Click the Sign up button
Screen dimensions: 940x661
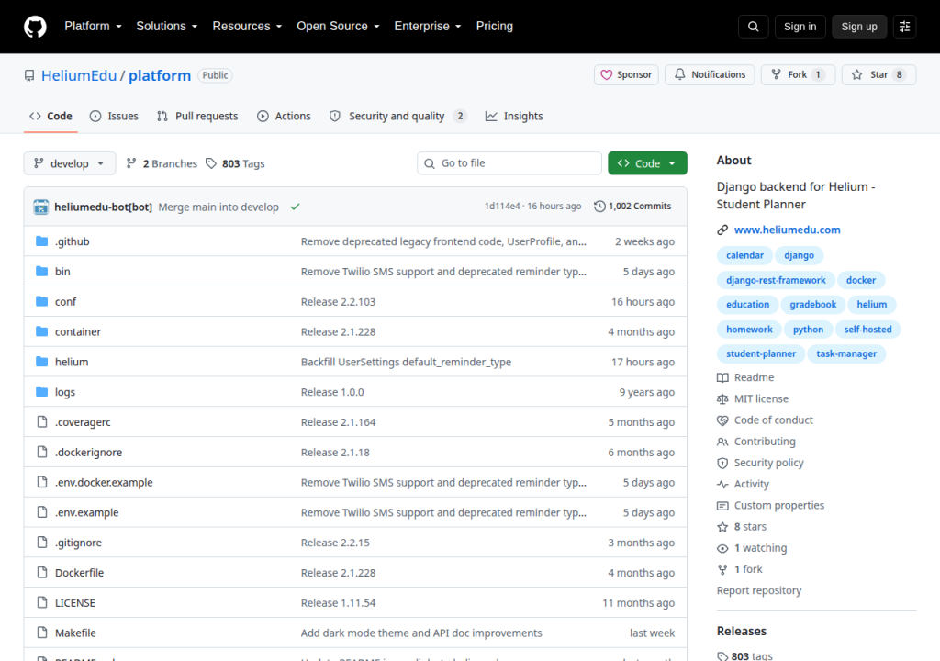click(x=859, y=27)
